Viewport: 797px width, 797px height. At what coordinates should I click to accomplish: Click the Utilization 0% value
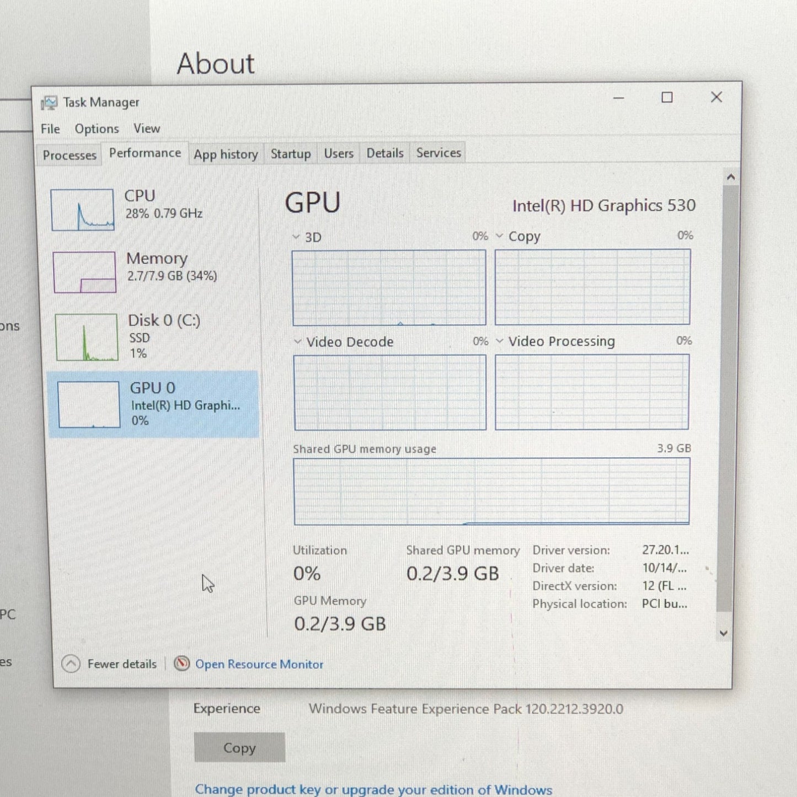pyautogui.click(x=307, y=574)
